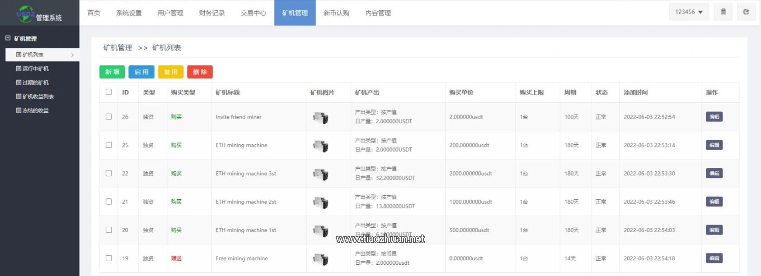Open 过期的矿机 in the sidebar
This screenshot has height=276, width=761.
point(35,83)
